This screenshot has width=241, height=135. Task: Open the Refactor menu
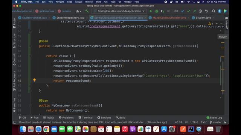pos(89,2)
